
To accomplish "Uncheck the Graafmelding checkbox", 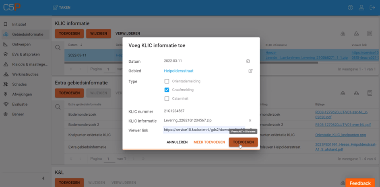I will [167, 90].
